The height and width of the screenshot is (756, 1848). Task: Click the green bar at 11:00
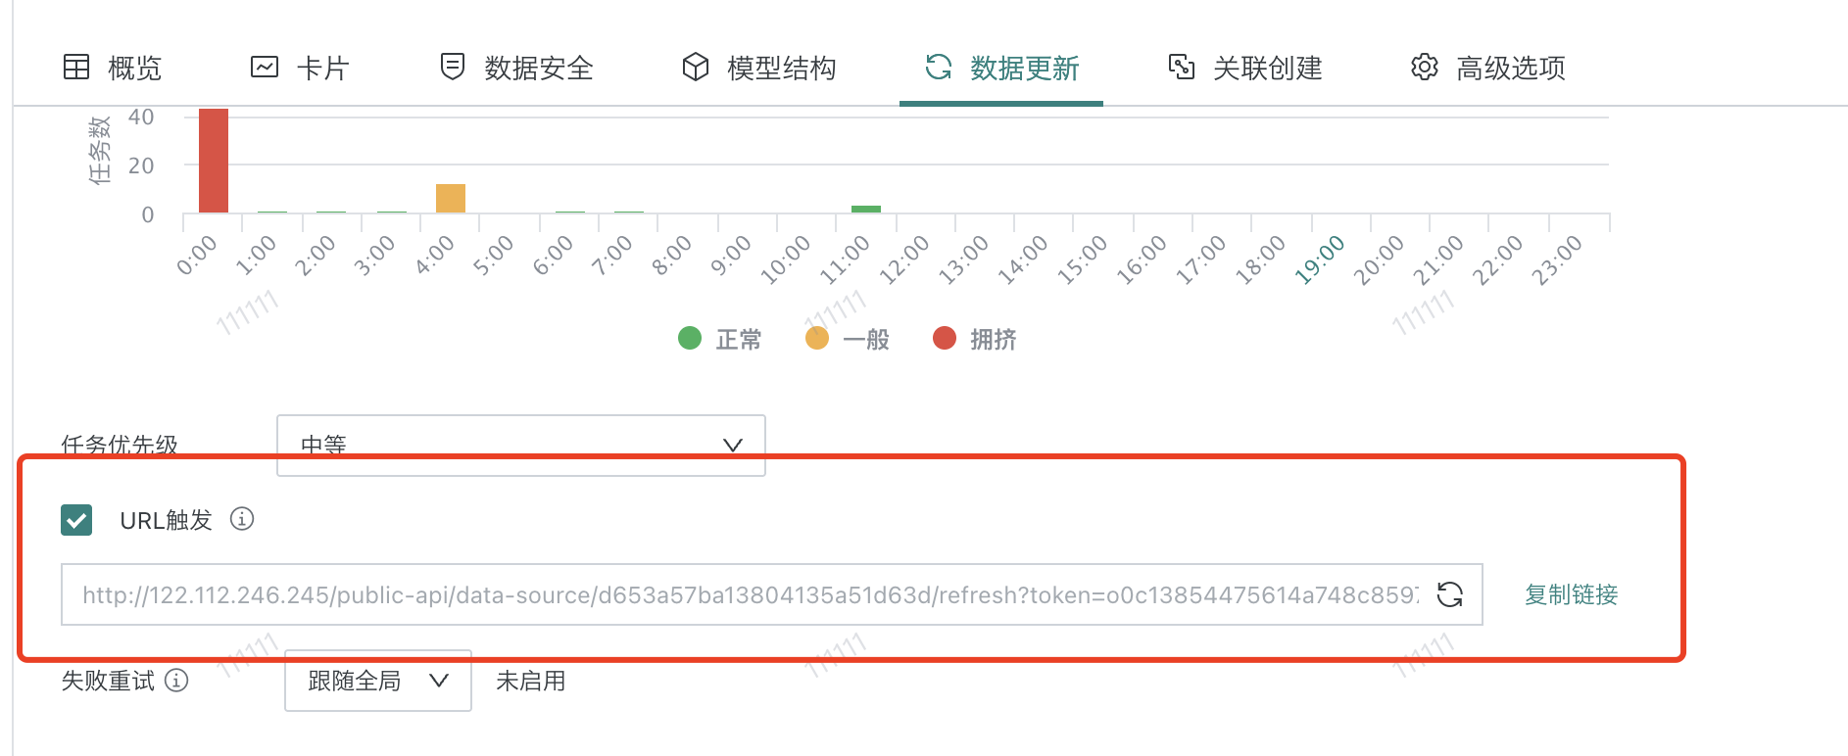coord(866,209)
